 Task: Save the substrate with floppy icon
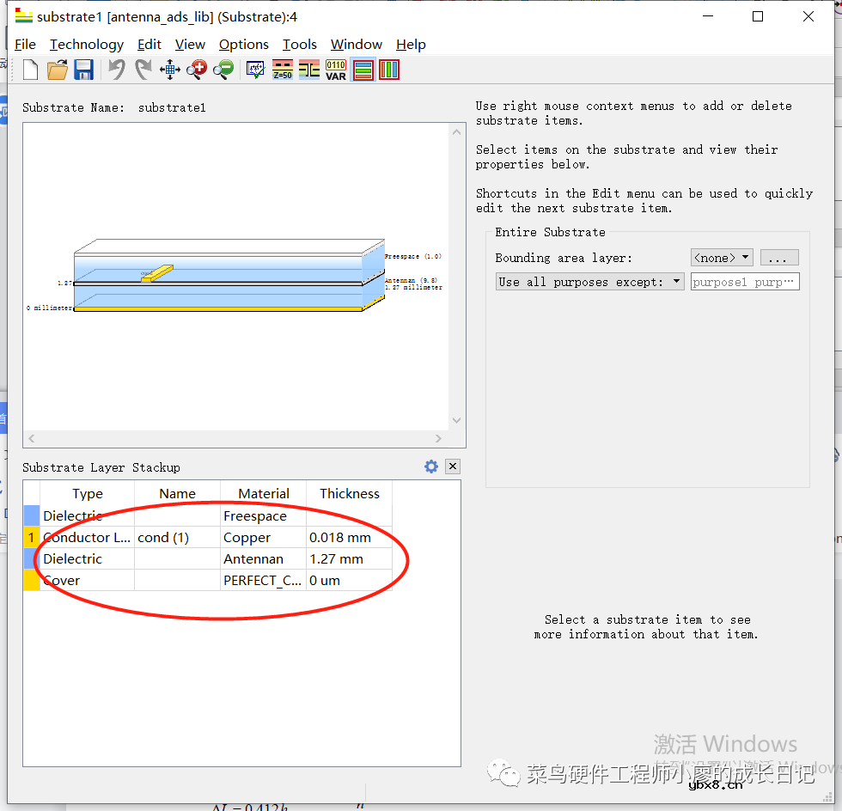[x=83, y=70]
